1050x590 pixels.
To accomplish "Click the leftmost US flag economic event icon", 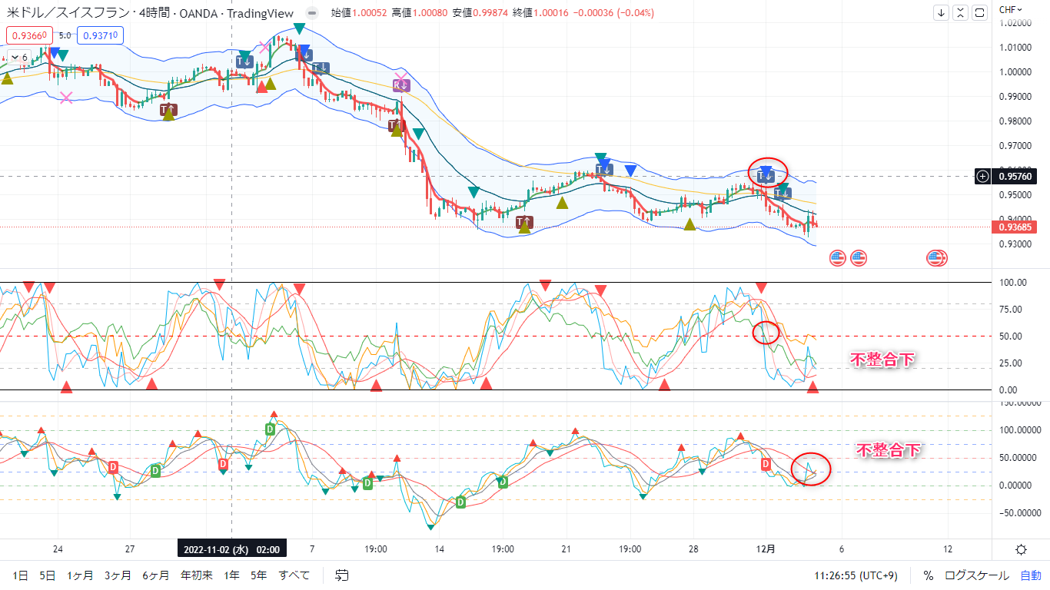I will [x=837, y=258].
